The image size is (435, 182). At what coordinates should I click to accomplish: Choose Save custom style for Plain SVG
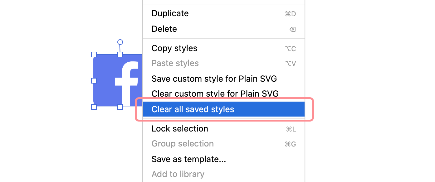[214, 79]
